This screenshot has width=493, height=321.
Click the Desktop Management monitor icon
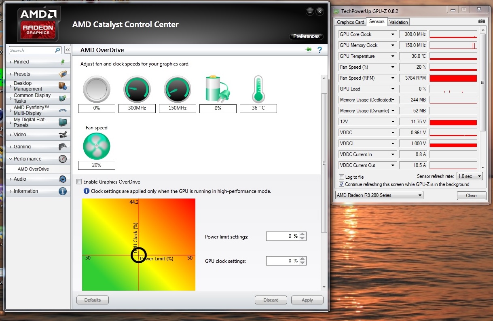click(x=62, y=86)
